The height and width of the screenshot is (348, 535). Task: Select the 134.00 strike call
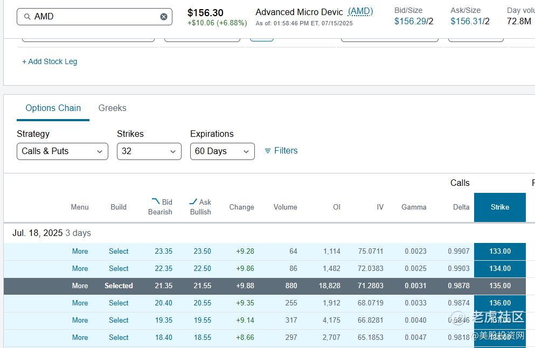click(x=119, y=268)
